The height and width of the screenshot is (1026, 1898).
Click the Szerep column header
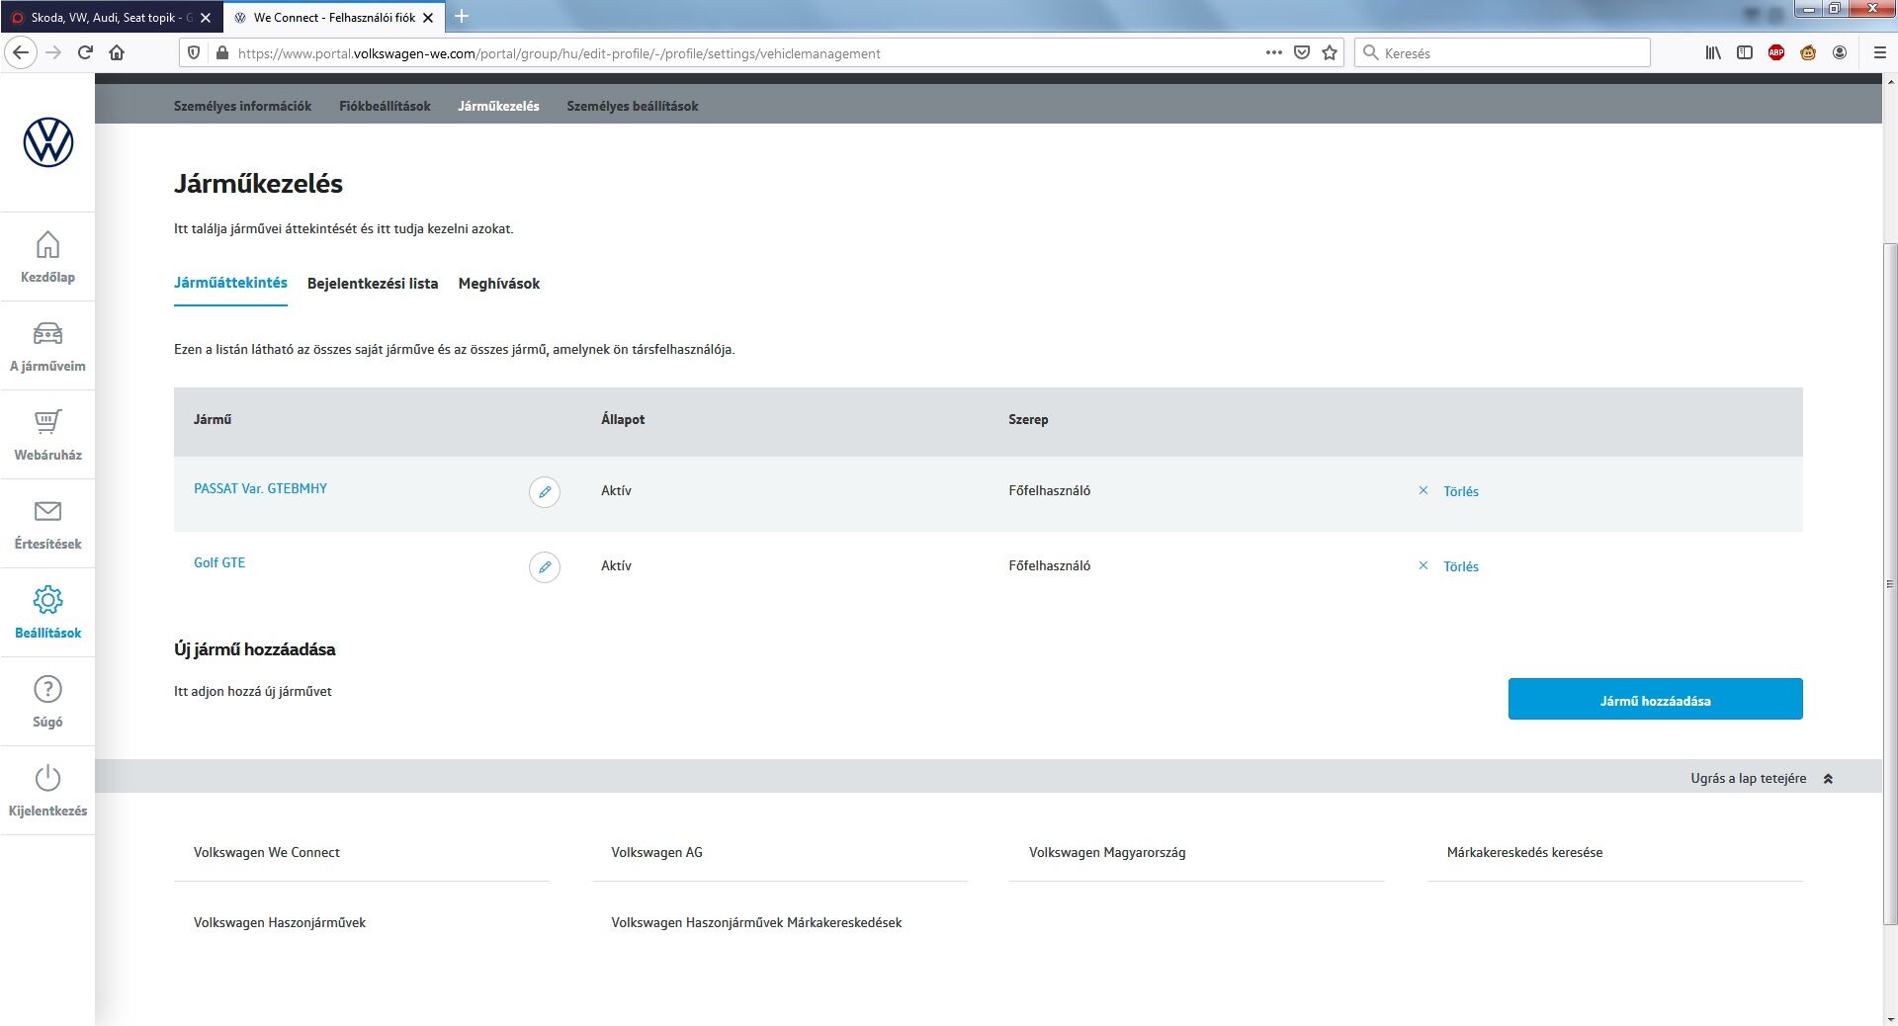(x=1028, y=419)
